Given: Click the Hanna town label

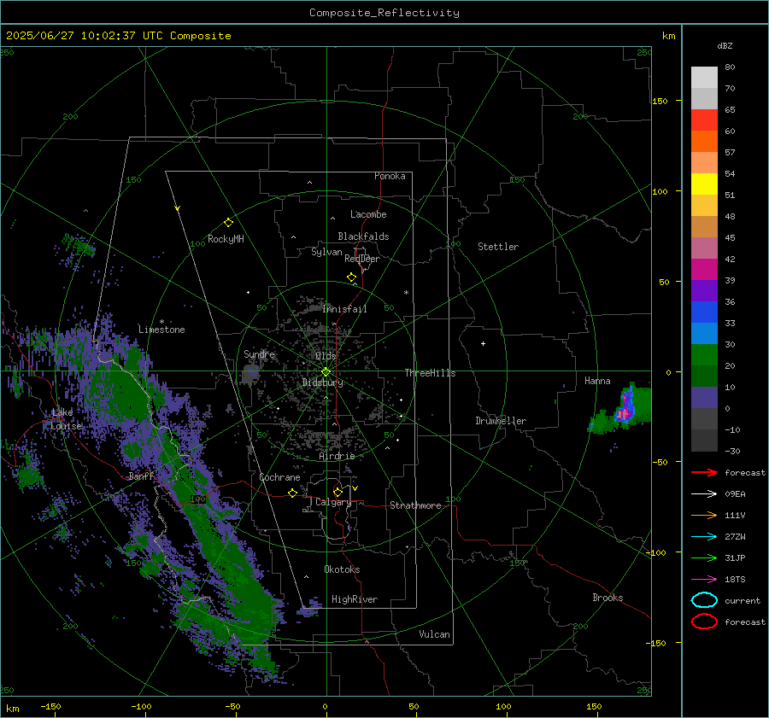Looking at the screenshot, I should point(597,381).
